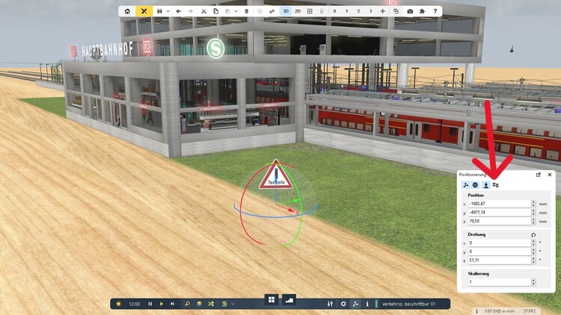Click the duplicate/group icon next to trash
561x315 pixels.
260,11
